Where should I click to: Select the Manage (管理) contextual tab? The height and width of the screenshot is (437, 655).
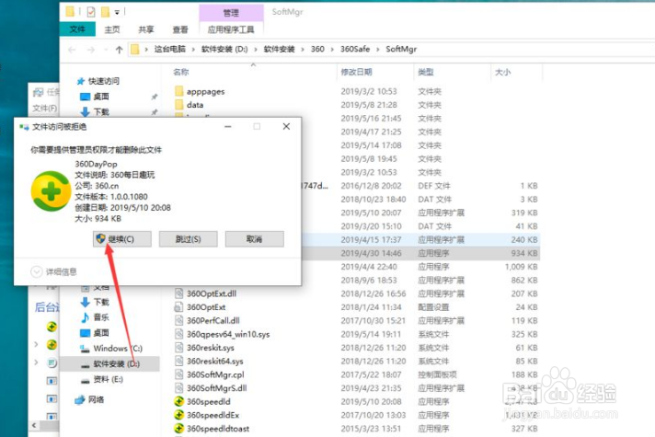click(x=231, y=13)
